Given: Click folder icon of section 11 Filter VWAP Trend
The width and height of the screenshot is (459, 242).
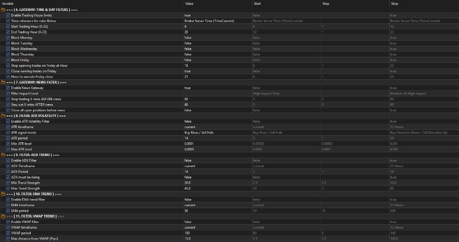Looking at the screenshot, I should pyautogui.click(x=3, y=216).
